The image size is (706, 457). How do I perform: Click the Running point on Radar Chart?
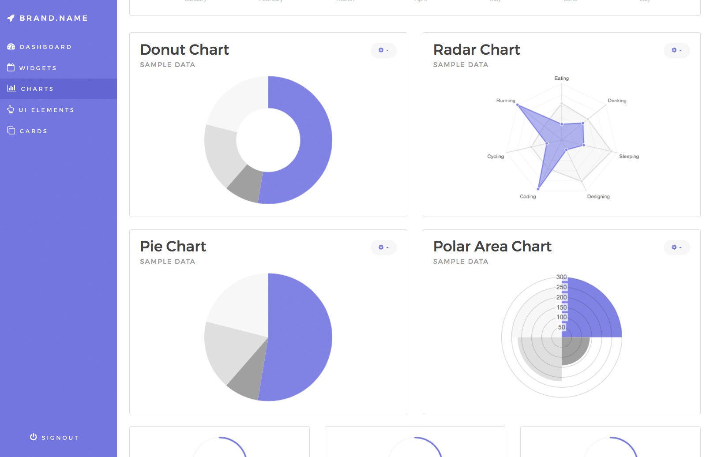518,105
